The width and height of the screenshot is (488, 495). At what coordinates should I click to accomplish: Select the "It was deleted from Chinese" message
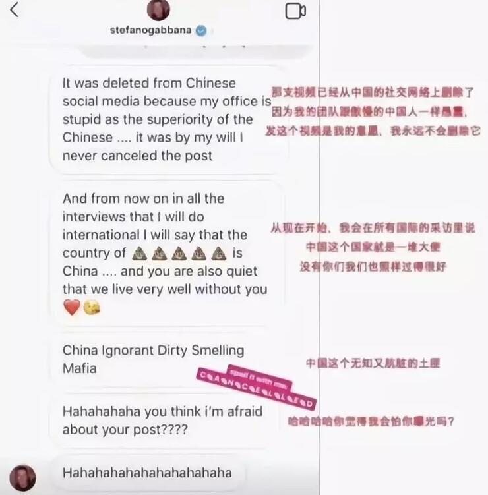pyautogui.click(x=168, y=119)
